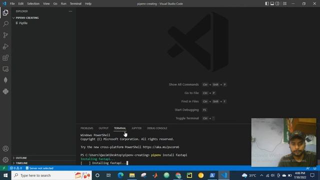Open the Remote Explorer view

click(x=5, y=69)
